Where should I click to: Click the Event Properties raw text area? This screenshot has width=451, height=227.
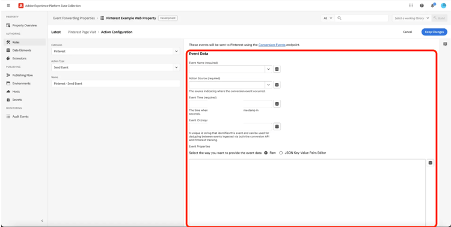(x=307, y=193)
